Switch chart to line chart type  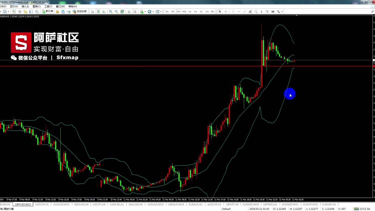pos(104,12)
